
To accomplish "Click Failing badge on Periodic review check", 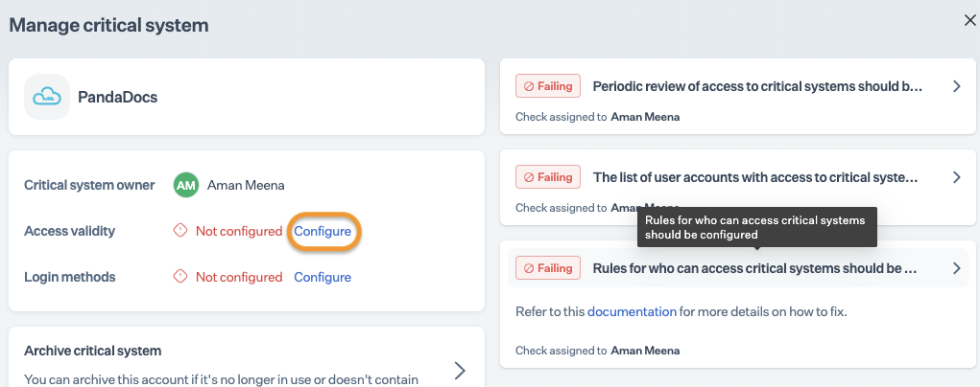I will click(x=547, y=86).
